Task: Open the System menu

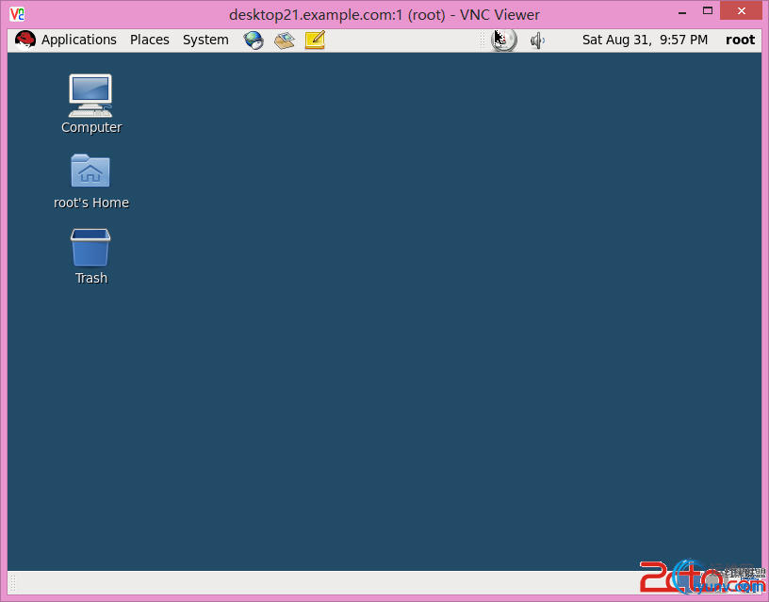Action: [205, 40]
